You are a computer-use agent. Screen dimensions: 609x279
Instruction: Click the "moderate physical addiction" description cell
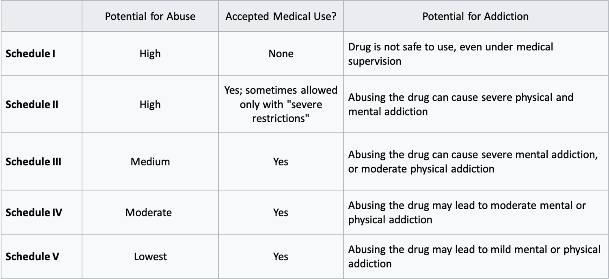click(473, 162)
